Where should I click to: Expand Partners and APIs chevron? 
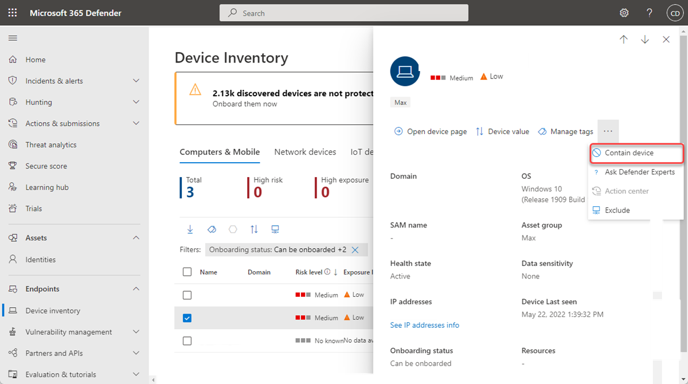(x=136, y=352)
